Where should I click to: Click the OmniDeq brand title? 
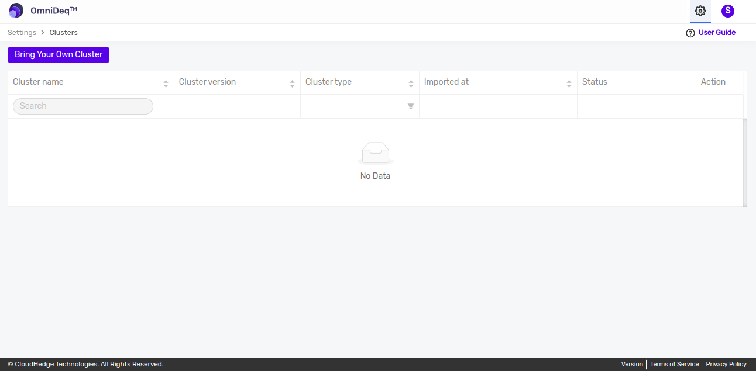[x=54, y=11]
